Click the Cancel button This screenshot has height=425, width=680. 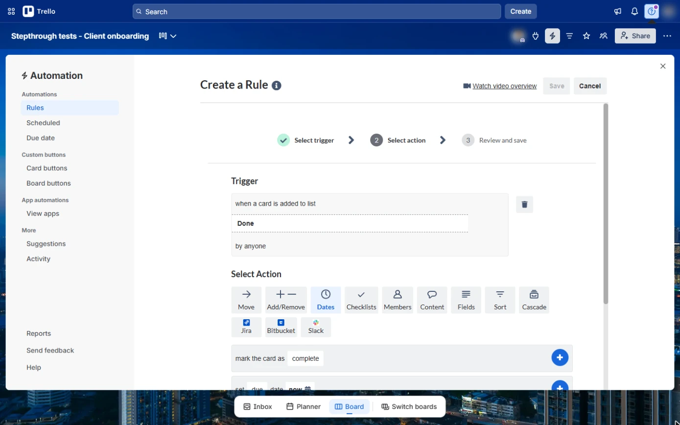pyautogui.click(x=590, y=86)
